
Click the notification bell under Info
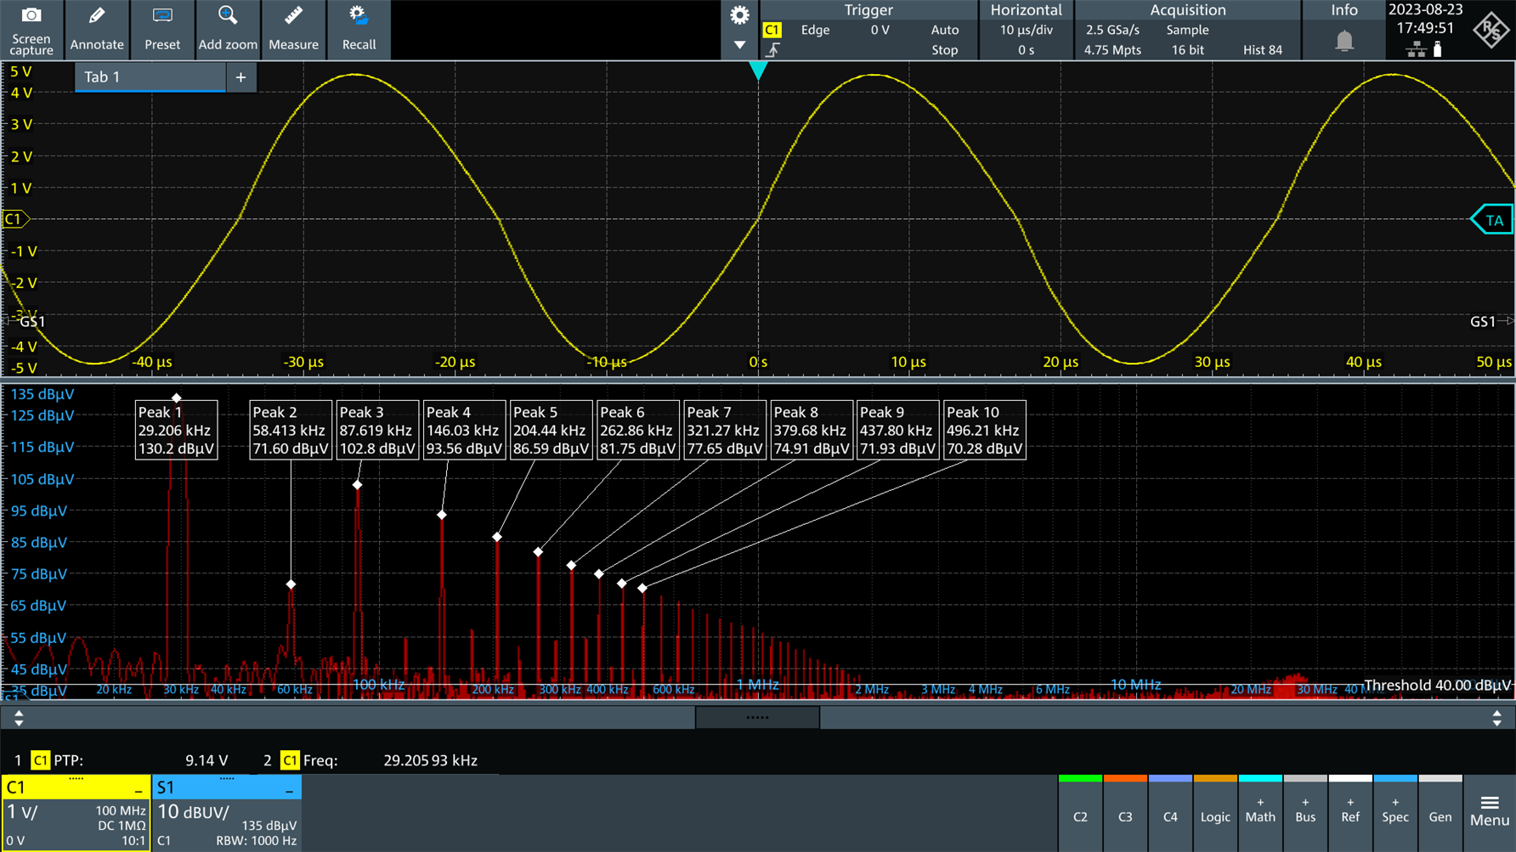tap(1343, 41)
